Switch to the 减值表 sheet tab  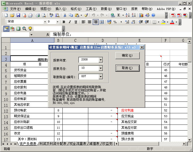point(94,144)
